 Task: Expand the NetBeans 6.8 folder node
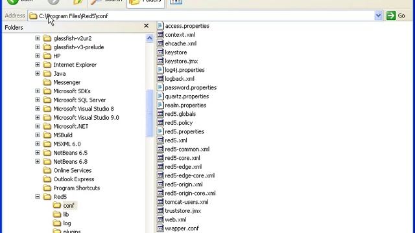tap(38, 161)
